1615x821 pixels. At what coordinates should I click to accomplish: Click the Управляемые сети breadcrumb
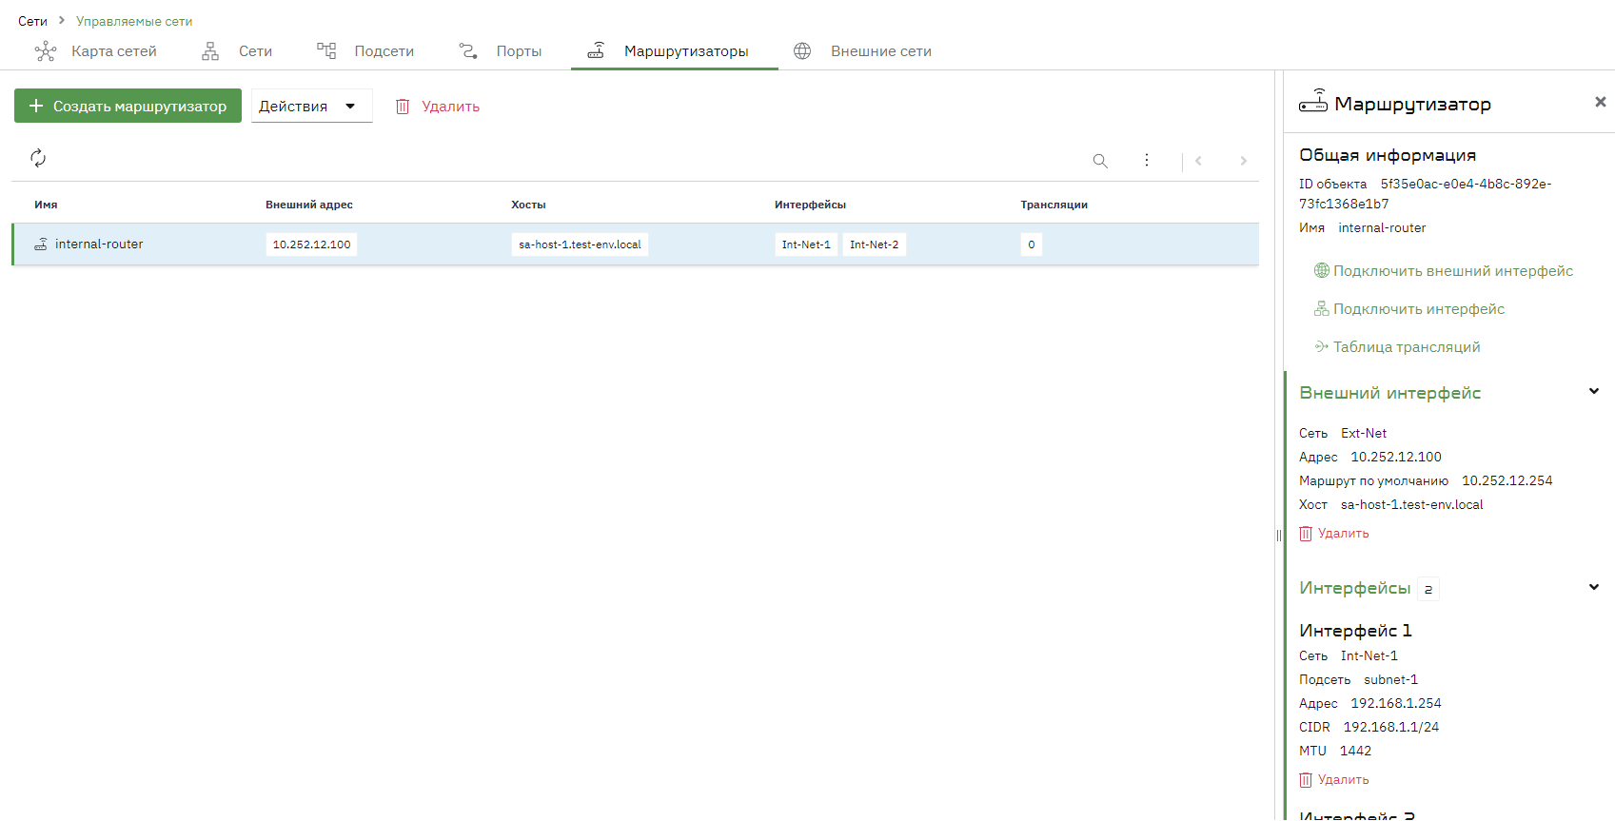(x=134, y=21)
